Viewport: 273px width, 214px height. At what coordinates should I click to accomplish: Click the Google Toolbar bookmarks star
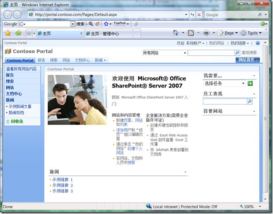[x=106, y=24]
